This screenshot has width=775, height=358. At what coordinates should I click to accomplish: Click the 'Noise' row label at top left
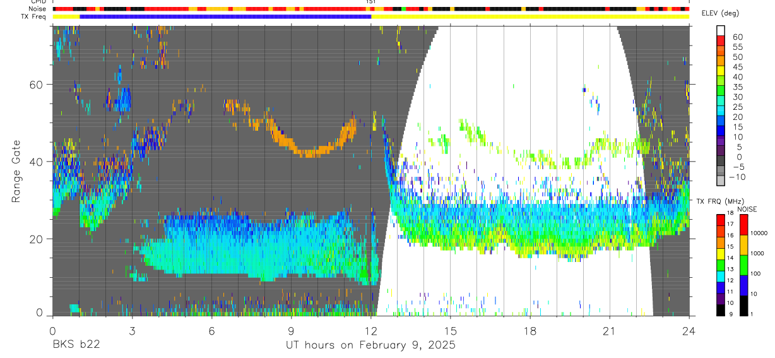click(38, 9)
